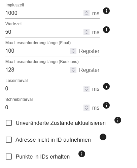This screenshot has width=137, height=168.
Task: Click the Leseintervall info icon
Action: tap(106, 86)
